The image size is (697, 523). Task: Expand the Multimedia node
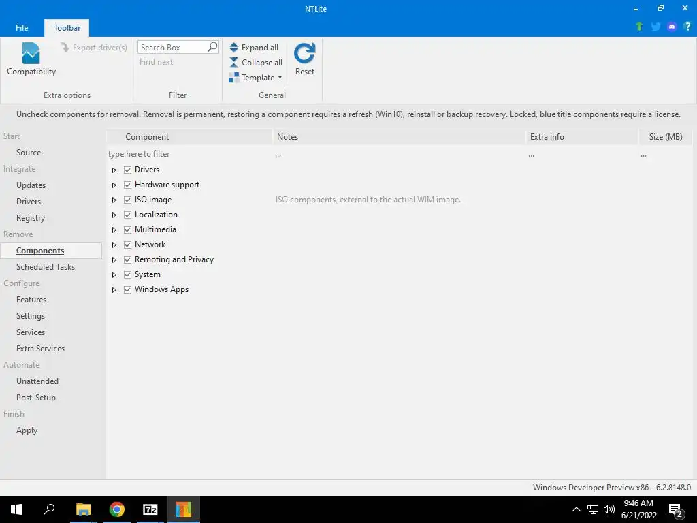[114, 230]
